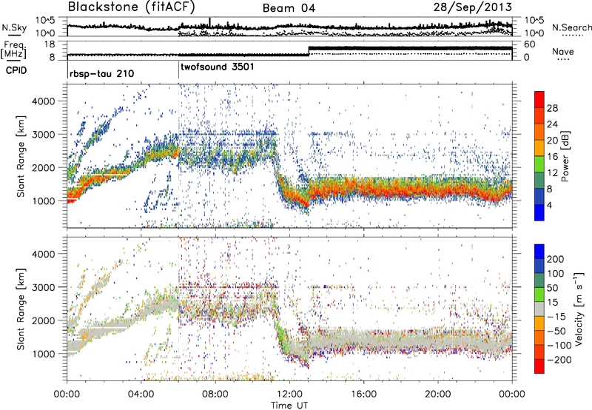592x410 pixels.
Task: Click the '08:00' time axis tick
Action: coord(215,394)
